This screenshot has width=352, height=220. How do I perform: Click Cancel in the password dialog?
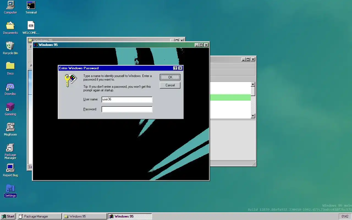(170, 85)
